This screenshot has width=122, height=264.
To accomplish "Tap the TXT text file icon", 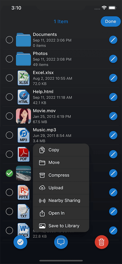I will point(23,211).
